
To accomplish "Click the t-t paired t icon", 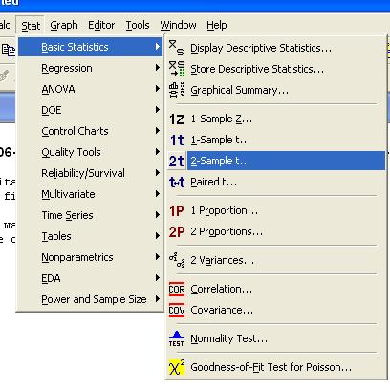I will pos(177,182).
